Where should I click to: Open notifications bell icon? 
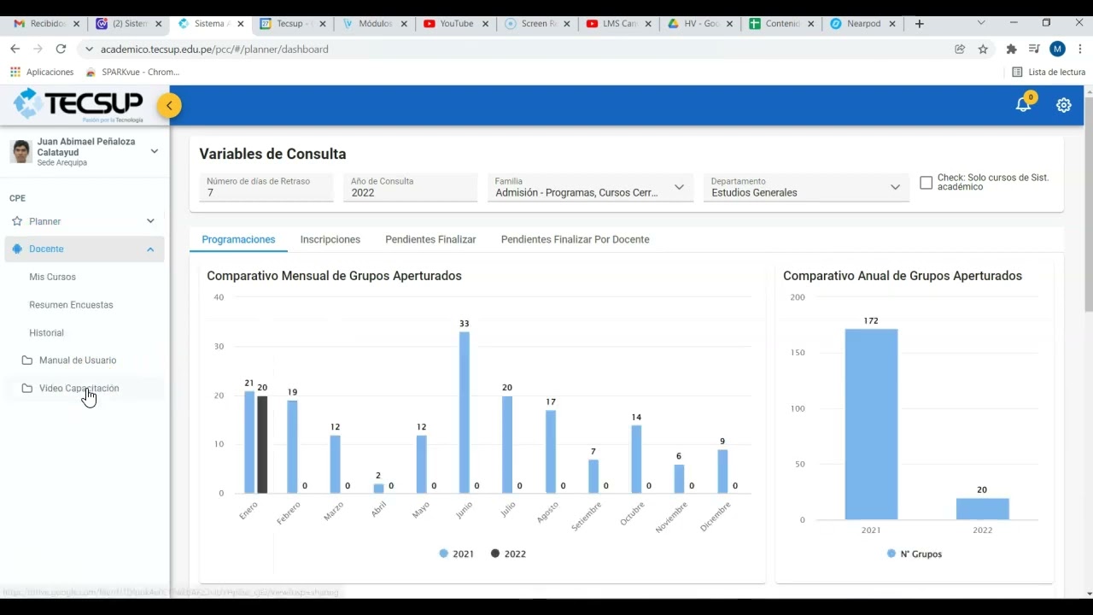click(1023, 105)
